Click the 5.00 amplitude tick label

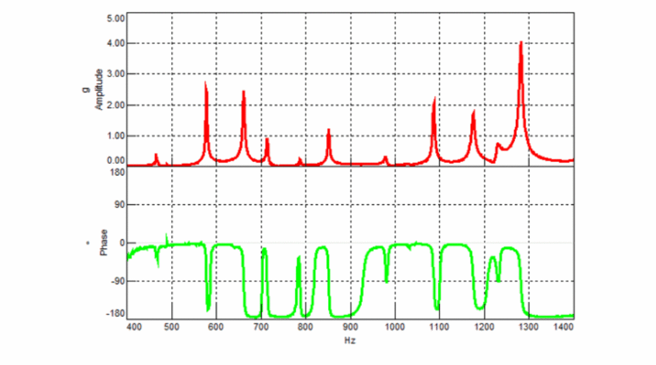tap(115, 18)
